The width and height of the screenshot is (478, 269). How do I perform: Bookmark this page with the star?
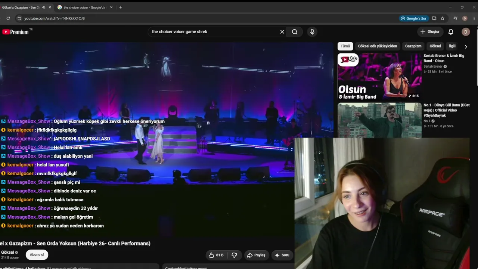coord(443,18)
